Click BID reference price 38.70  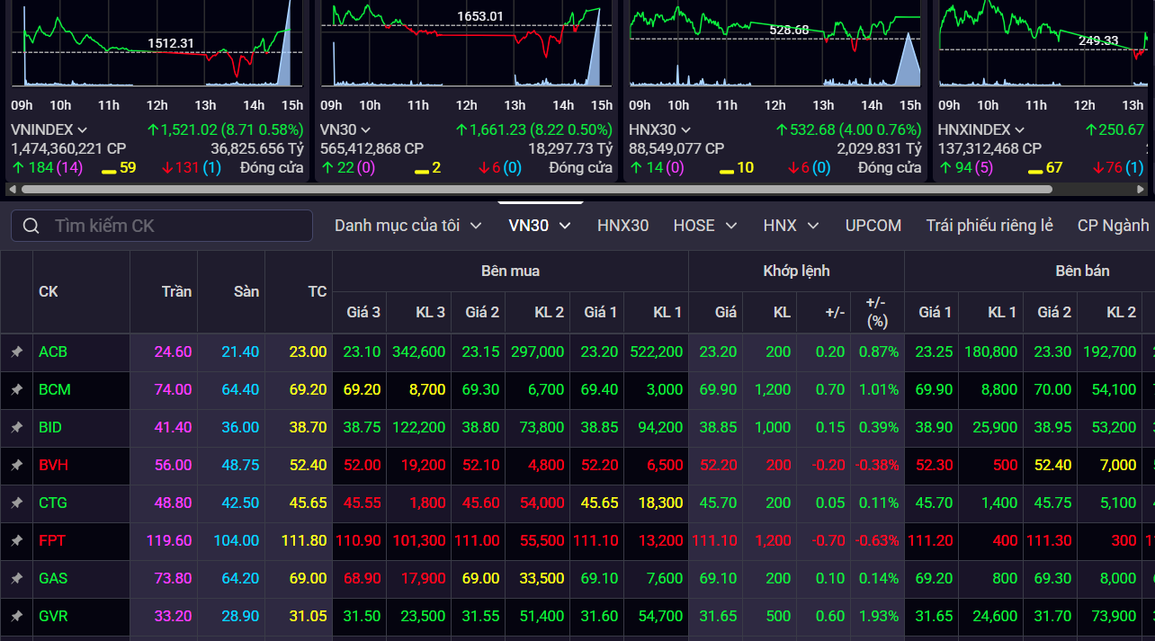coord(308,428)
